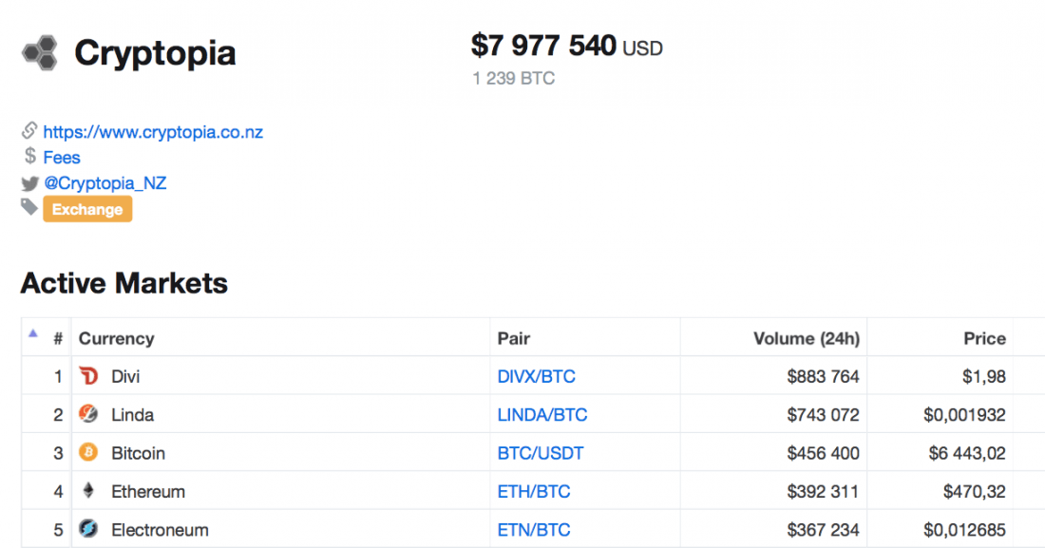
Task: Click the $456 400 volume value
Action: pyautogui.click(x=823, y=453)
